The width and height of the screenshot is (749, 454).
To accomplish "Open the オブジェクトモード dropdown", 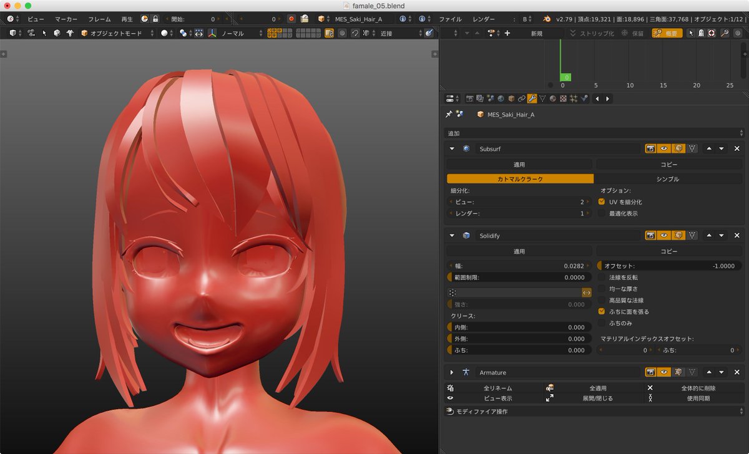I will coord(119,33).
